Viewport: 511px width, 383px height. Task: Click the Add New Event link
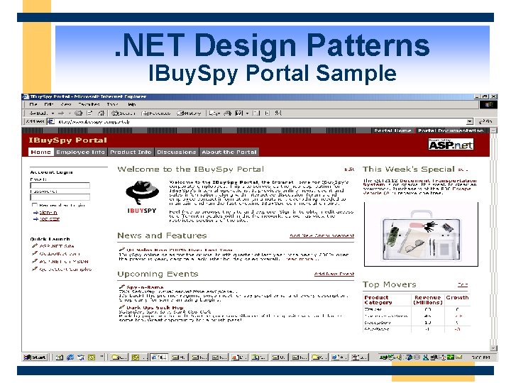(334, 274)
